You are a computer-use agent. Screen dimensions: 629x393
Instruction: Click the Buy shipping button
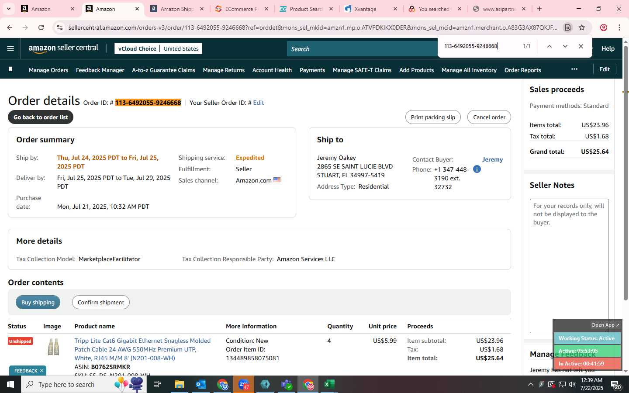pos(38,302)
